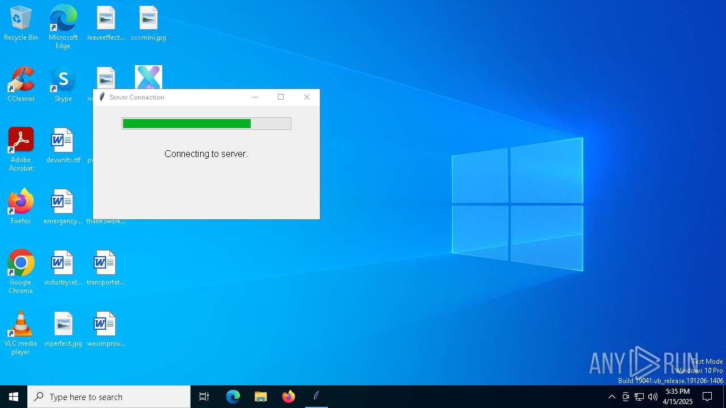Minimize the Server Connection window
Image resolution: width=726 pixels, height=408 pixels.
tap(255, 97)
